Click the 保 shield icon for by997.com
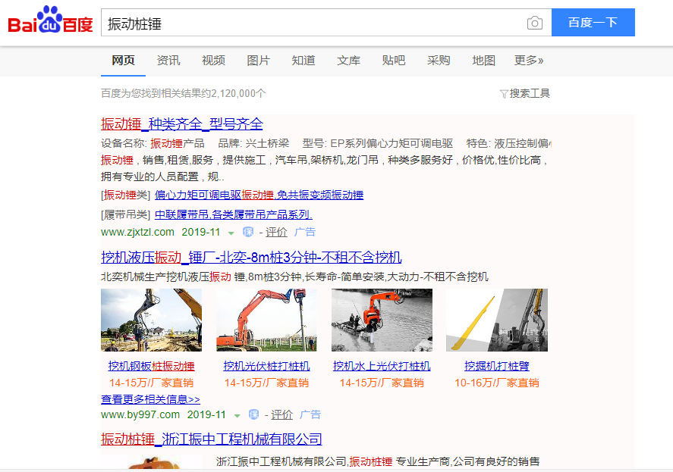 253,414
